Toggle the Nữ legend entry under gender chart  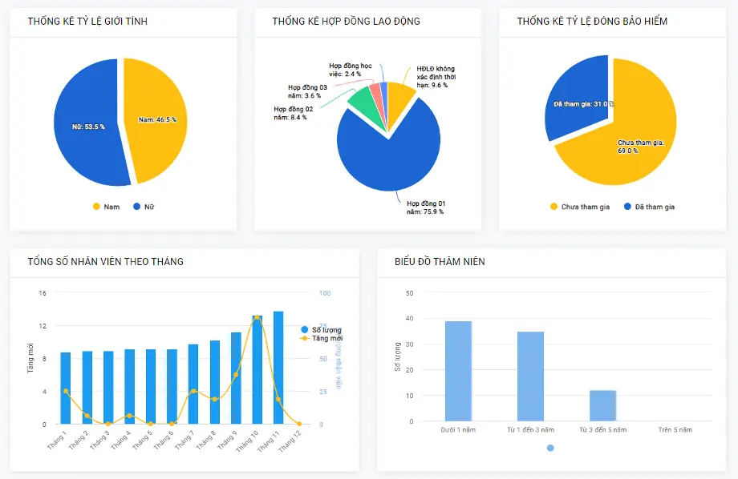143,207
